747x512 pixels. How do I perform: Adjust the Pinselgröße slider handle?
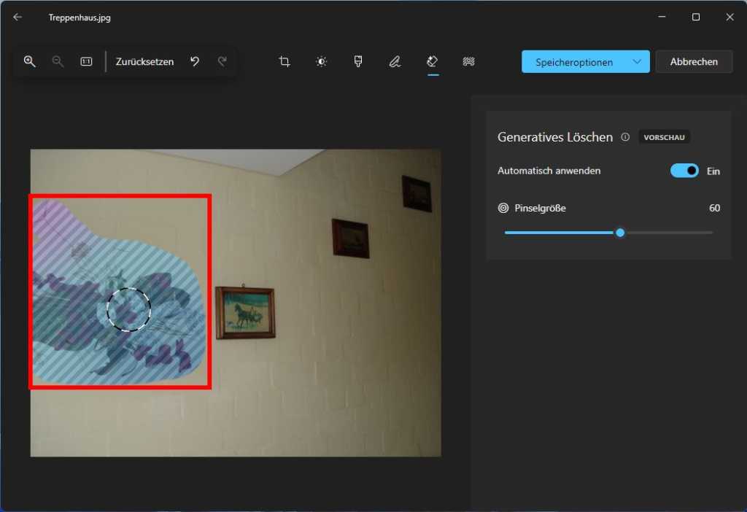pyautogui.click(x=619, y=232)
